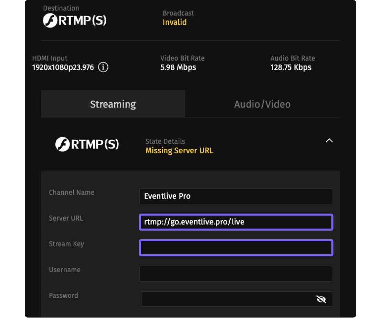Switch to the Streaming tab
The height and width of the screenshot is (318, 380).
pyautogui.click(x=113, y=104)
